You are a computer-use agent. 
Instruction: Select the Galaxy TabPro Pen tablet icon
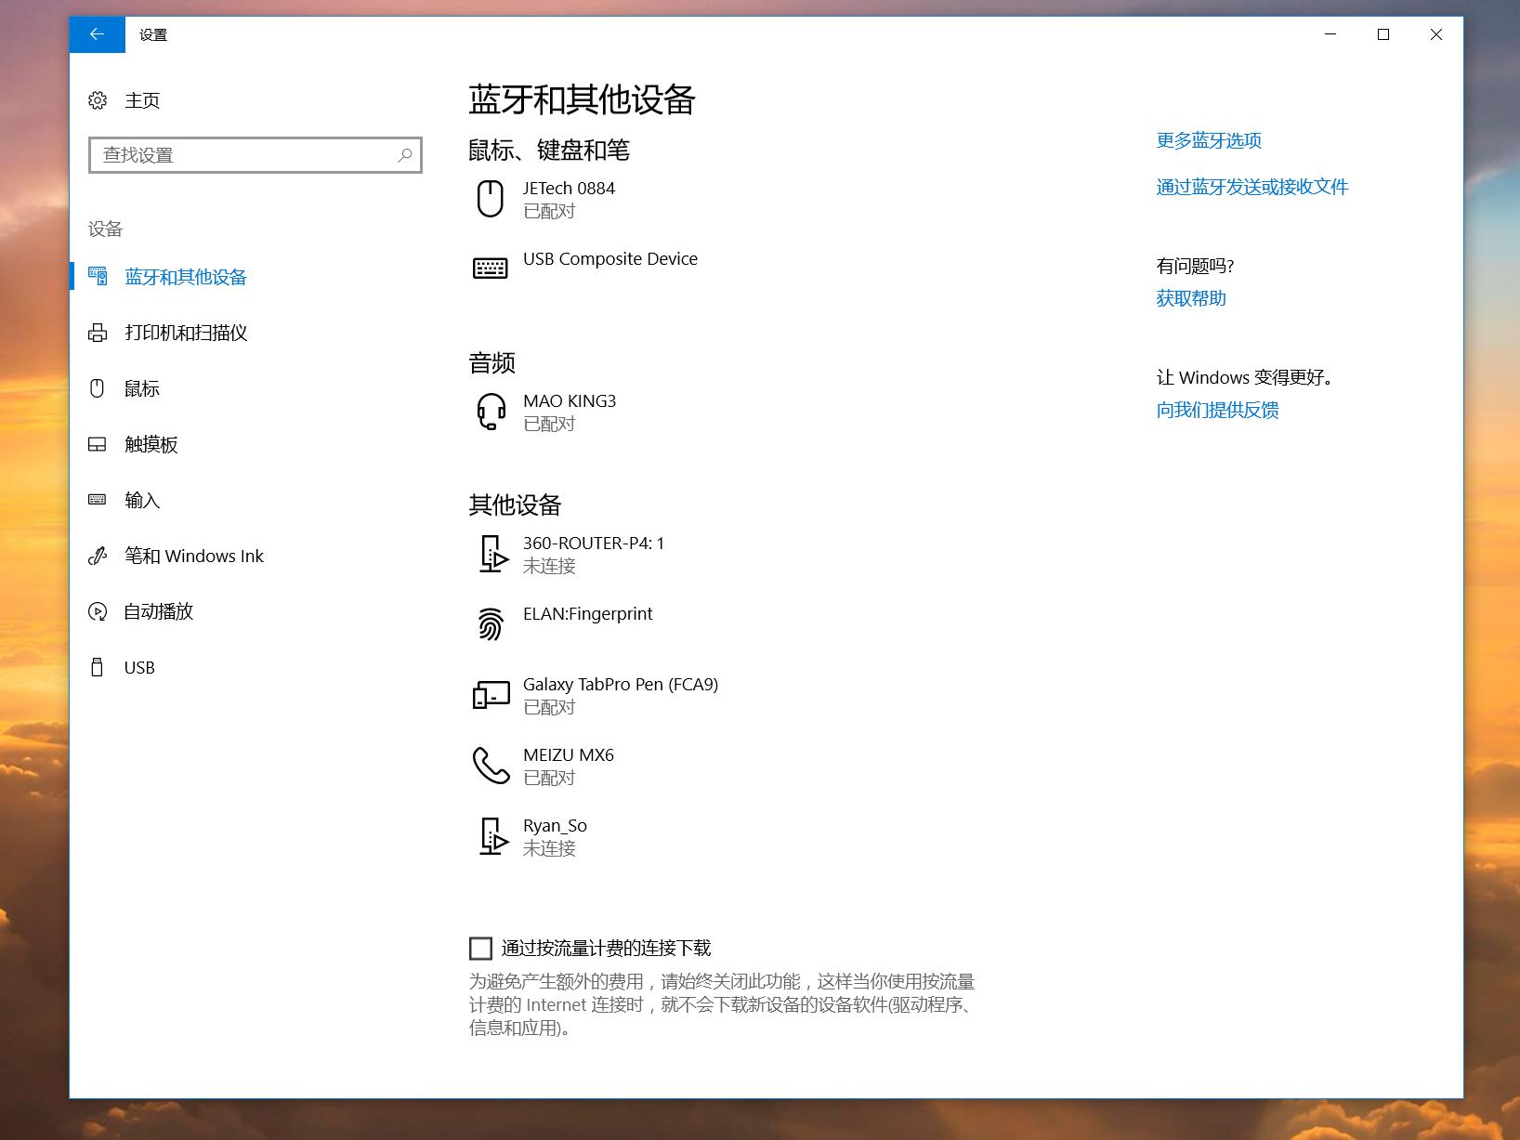tap(491, 694)
